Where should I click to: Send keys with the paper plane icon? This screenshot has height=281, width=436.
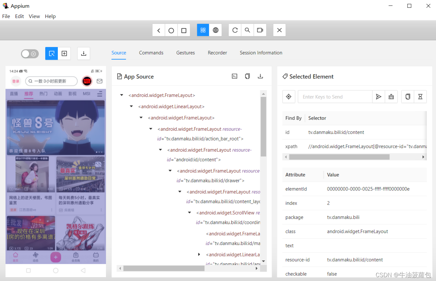pos(379,97)
